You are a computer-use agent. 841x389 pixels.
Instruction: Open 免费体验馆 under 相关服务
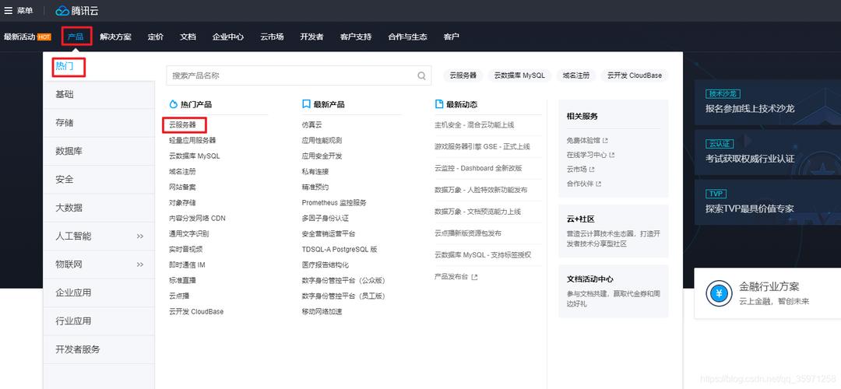583,140
